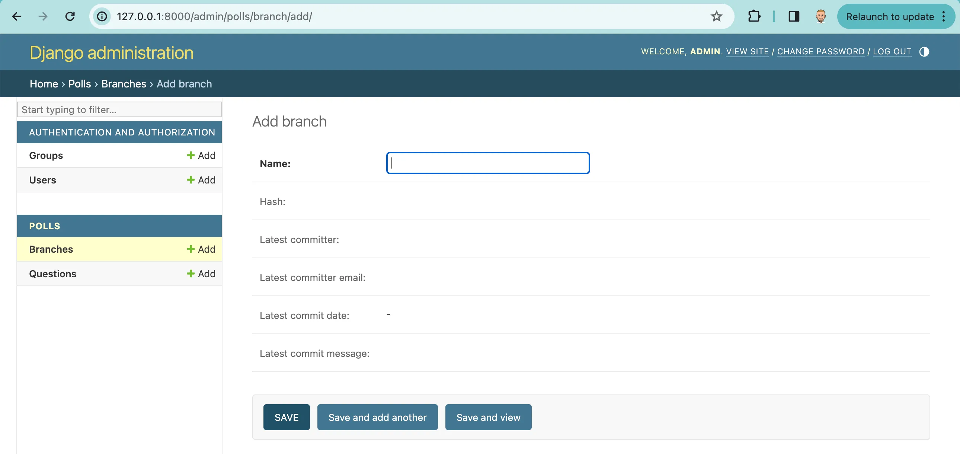Click the plus Add next to Groups

pyautogui.click(x=201, y=156)
